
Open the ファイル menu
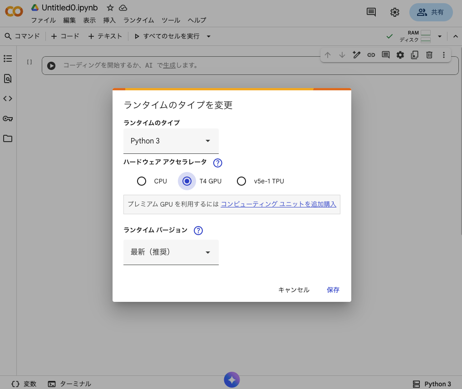coord(43,20)
